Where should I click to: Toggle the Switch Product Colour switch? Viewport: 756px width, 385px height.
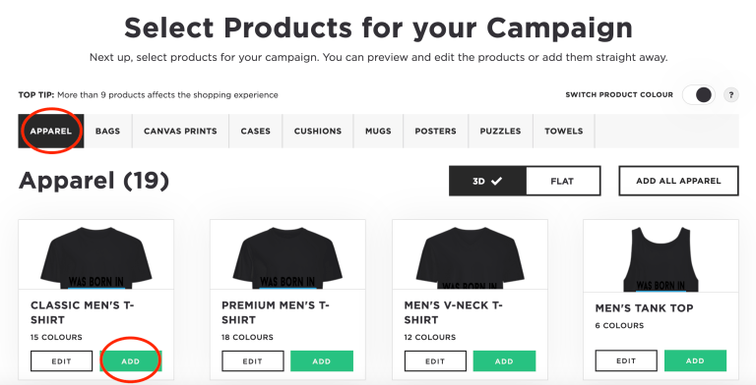tap(698, 95)
